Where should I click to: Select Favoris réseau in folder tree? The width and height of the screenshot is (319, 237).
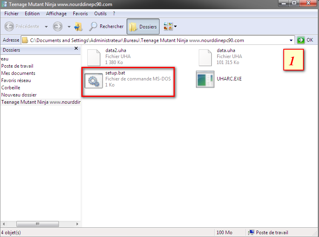16,80
